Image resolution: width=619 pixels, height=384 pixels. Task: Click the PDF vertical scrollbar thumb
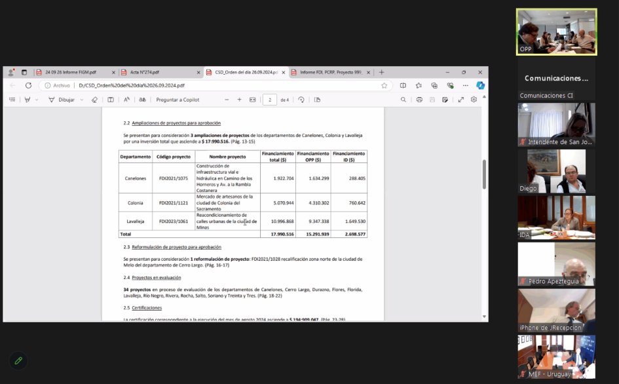484,174
